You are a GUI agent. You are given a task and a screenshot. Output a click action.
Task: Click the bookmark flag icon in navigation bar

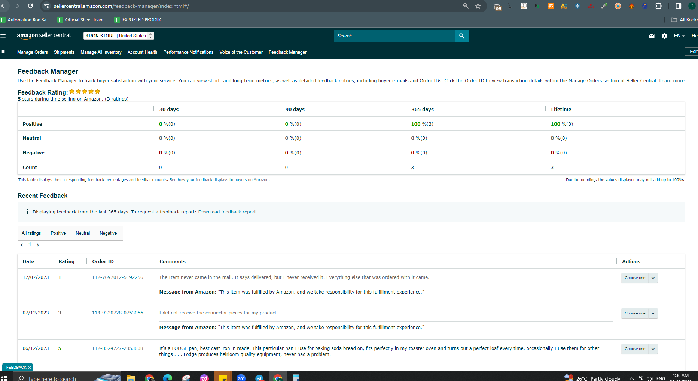3,52
